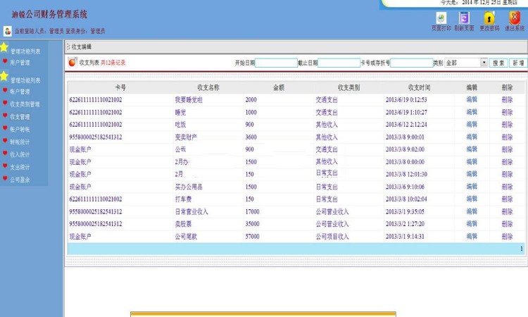Go to 账户转账 in the sidebar
This screenshot has height=317, width=528.
[x=20, y=129]
